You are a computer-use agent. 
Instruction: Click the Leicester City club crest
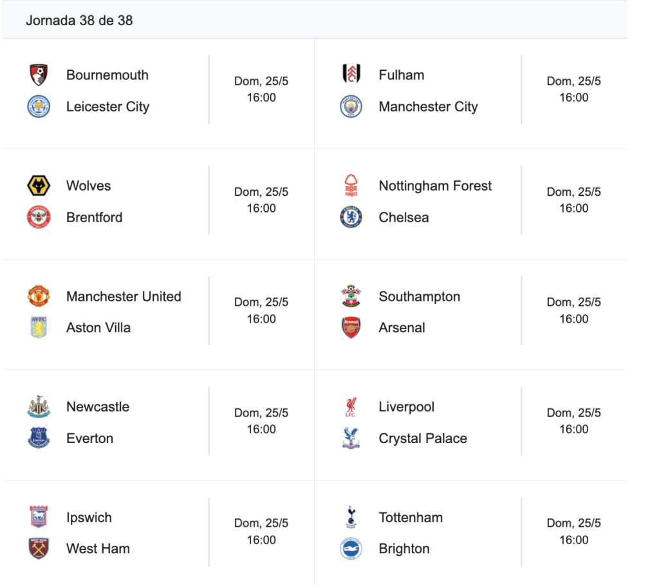click(39, 106)
